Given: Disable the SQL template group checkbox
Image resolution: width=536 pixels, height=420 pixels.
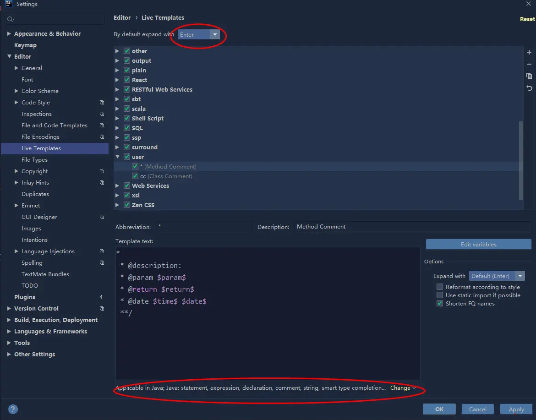Looking at the screenshot, I should tap(127, 128).
